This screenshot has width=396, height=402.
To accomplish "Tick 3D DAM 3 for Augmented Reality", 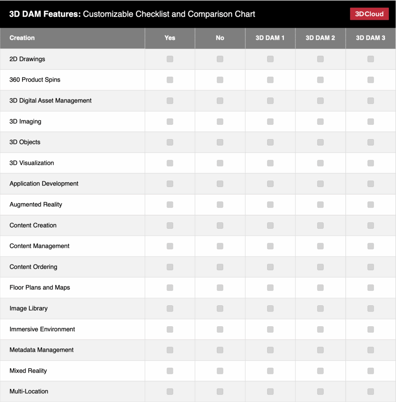I will pyautogui.click(x=370, y=204).
